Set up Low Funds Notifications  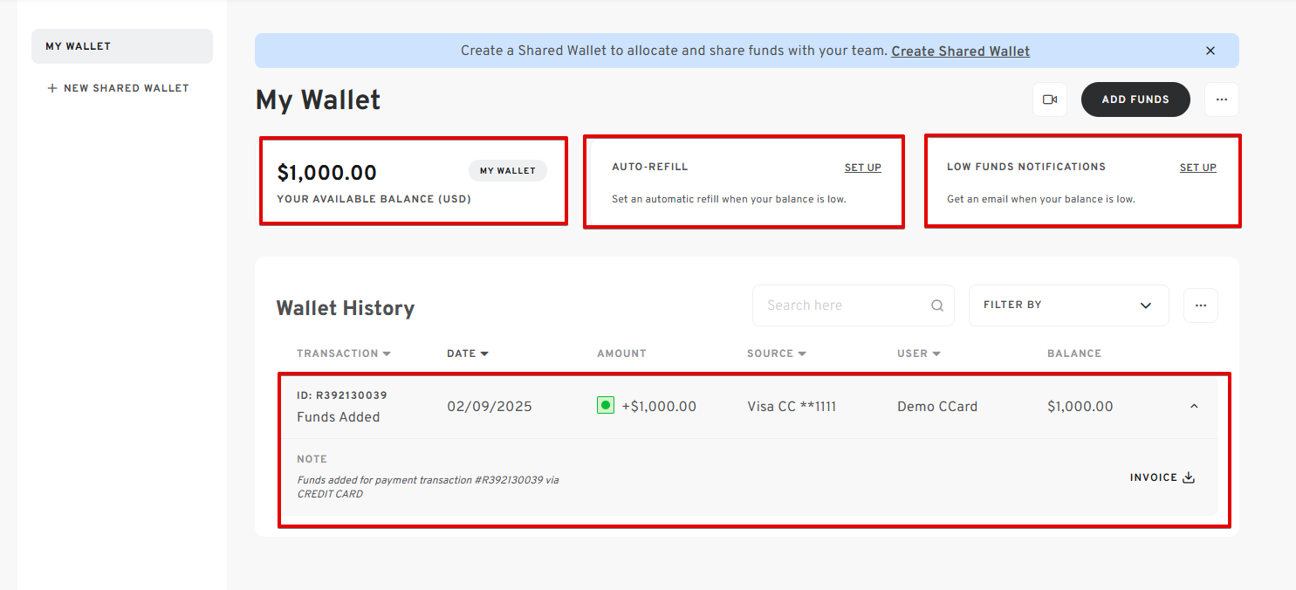pos(1198,168)
